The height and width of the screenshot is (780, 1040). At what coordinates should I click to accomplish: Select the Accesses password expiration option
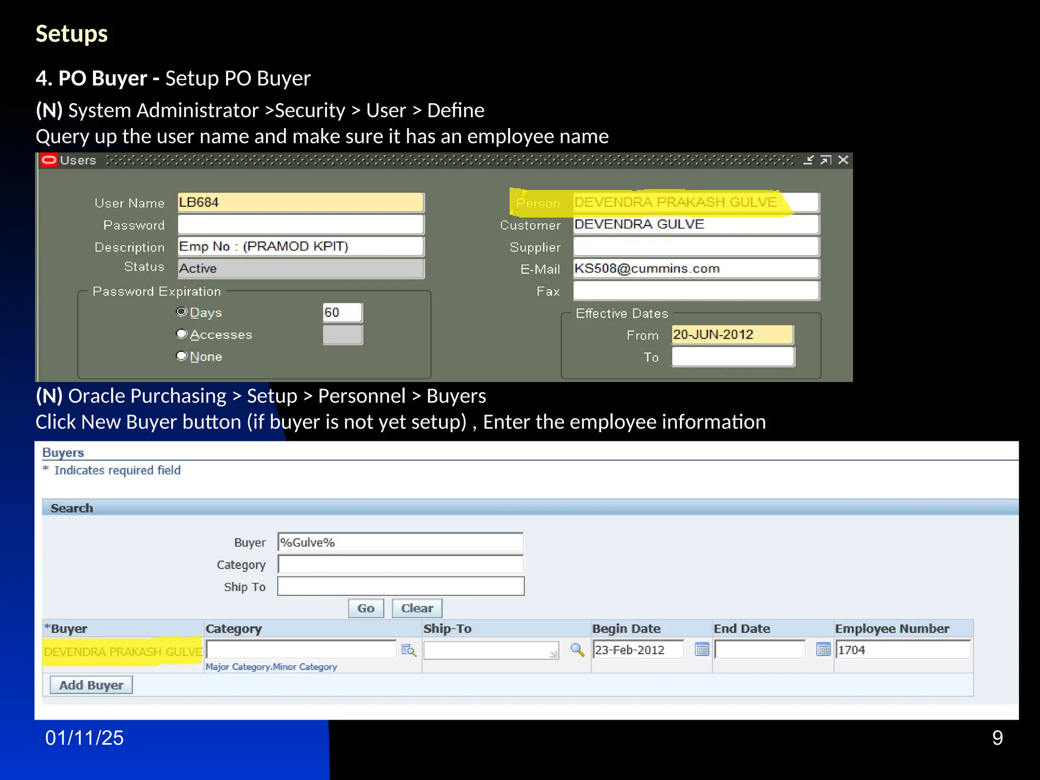coord(181,334)
